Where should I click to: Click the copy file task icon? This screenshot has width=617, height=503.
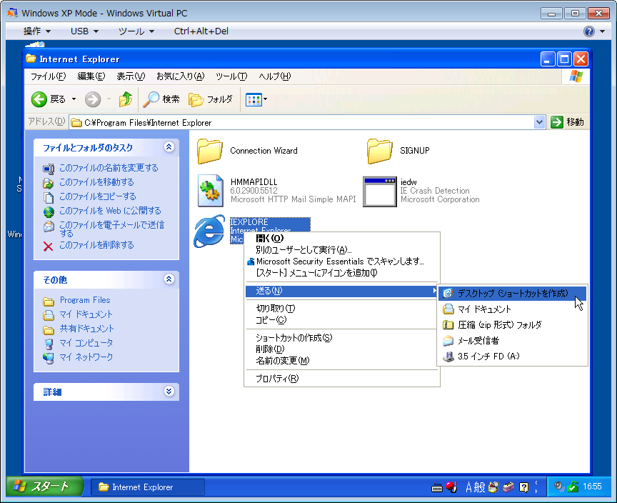tap(49, 197)
